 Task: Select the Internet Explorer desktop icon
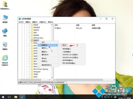tap(5, 60)
